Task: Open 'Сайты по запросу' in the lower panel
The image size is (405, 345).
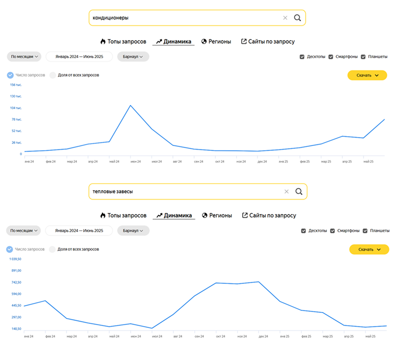Action: click(x=269, y=215)
